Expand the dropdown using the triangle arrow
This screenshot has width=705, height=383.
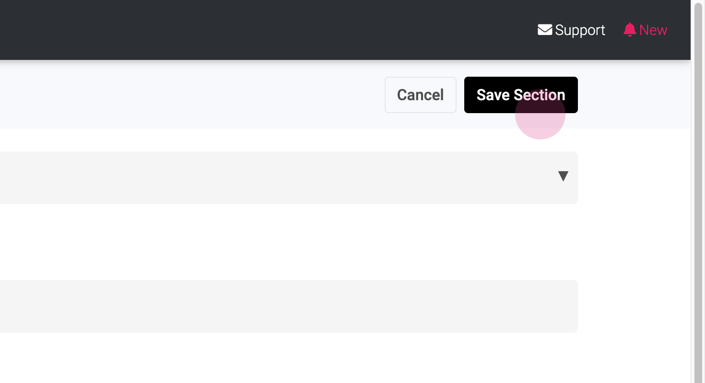563,176
